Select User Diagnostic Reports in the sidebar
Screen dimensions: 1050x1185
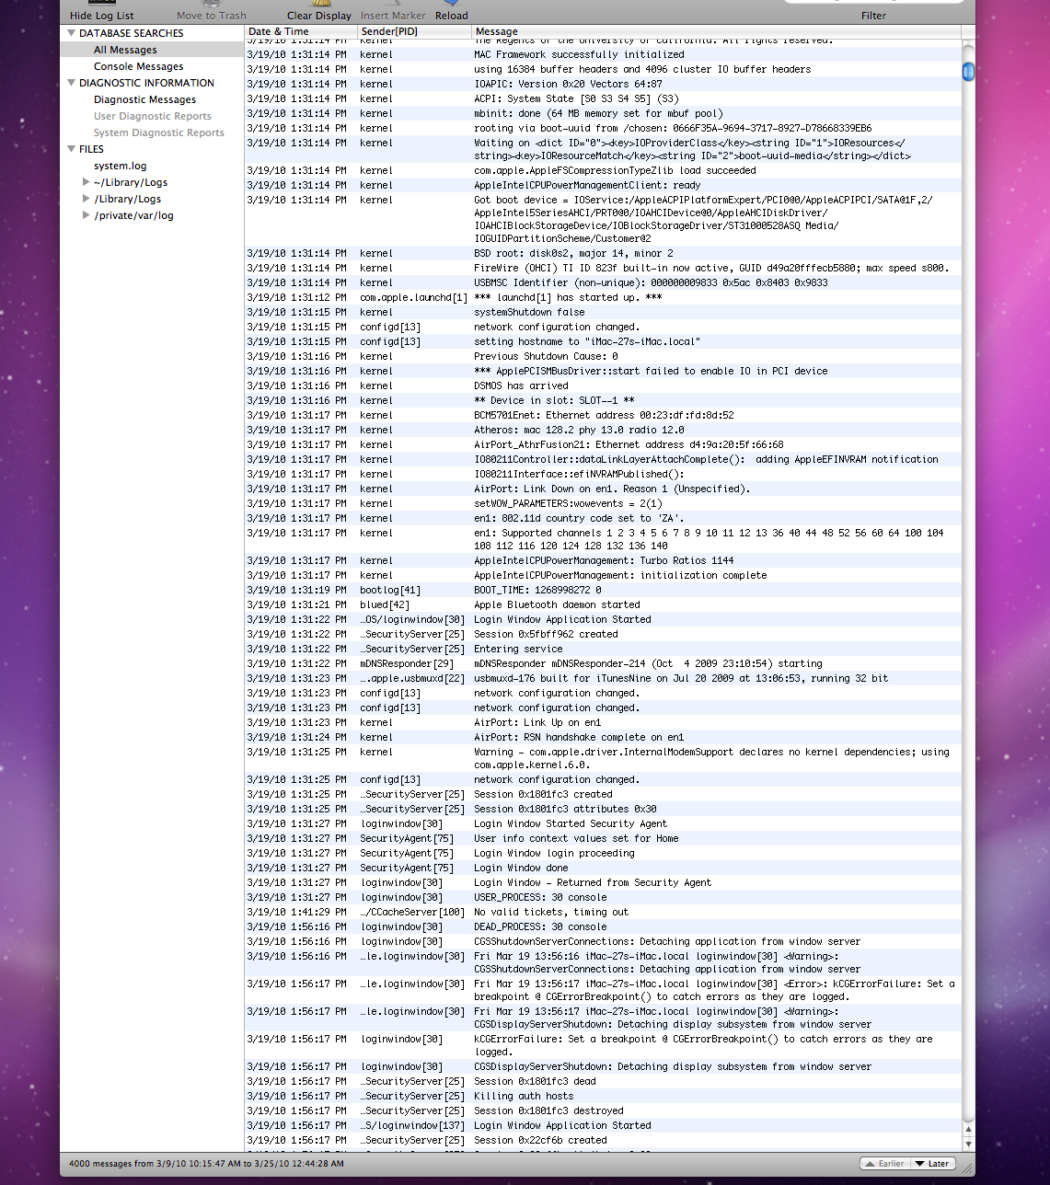[x=152, y=116]
